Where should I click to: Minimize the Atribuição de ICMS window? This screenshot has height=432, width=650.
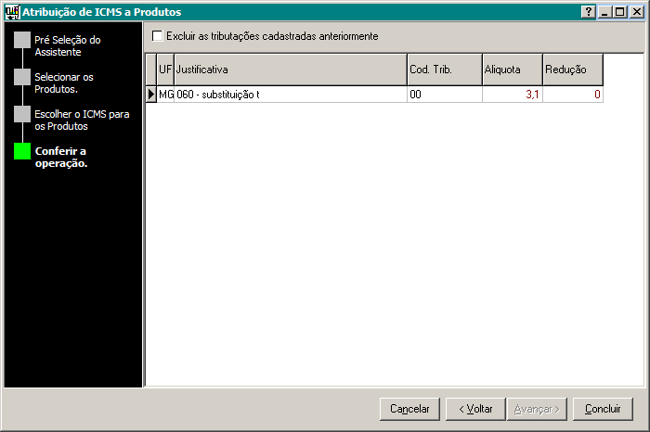pyautogui.click(x=604, y=12)
